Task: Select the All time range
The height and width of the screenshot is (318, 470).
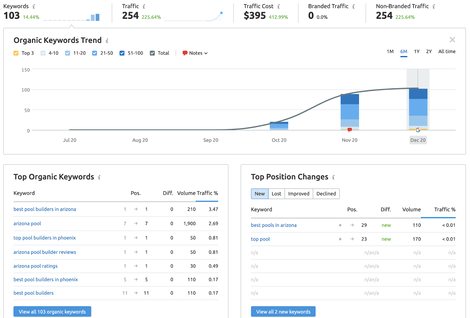Action: point(447,52)
